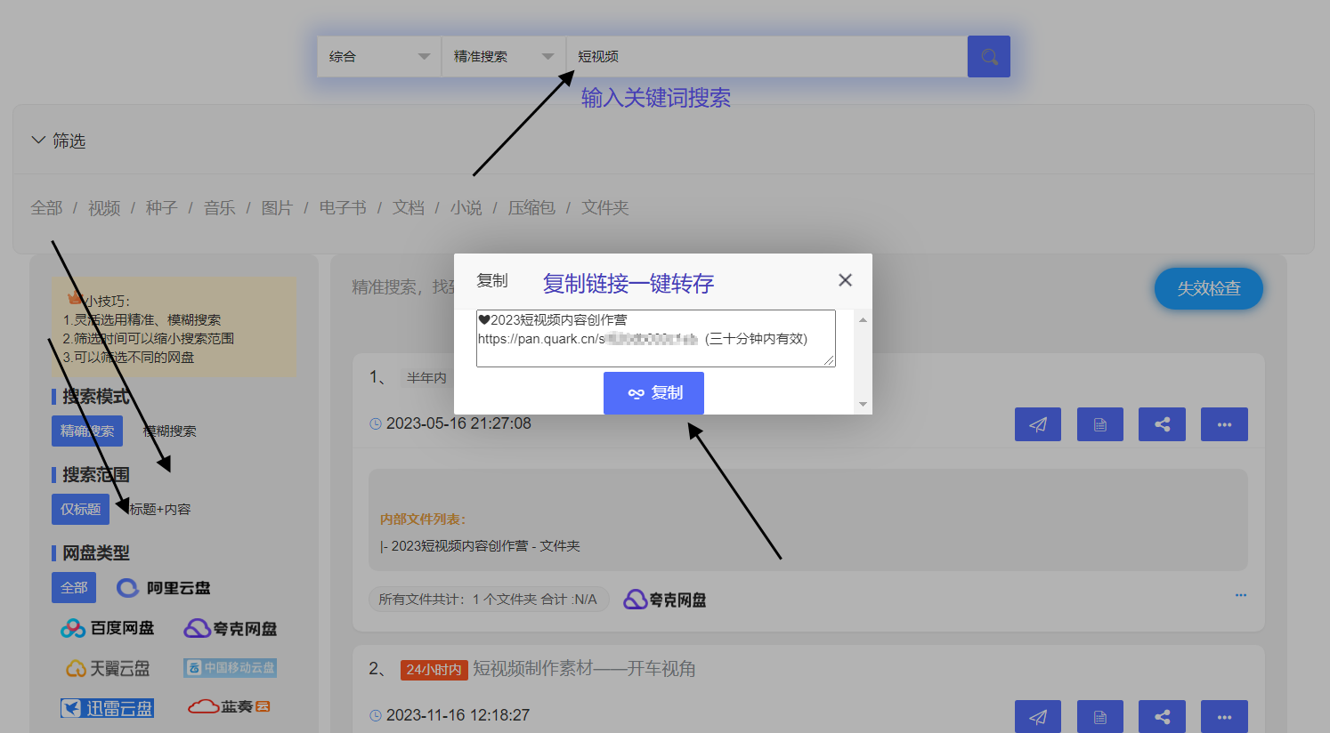
Task: Select the 电子书 category tab
Action: pos(343,207)
